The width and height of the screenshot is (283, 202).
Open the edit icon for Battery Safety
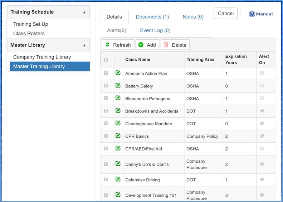(x=118, y=86)
